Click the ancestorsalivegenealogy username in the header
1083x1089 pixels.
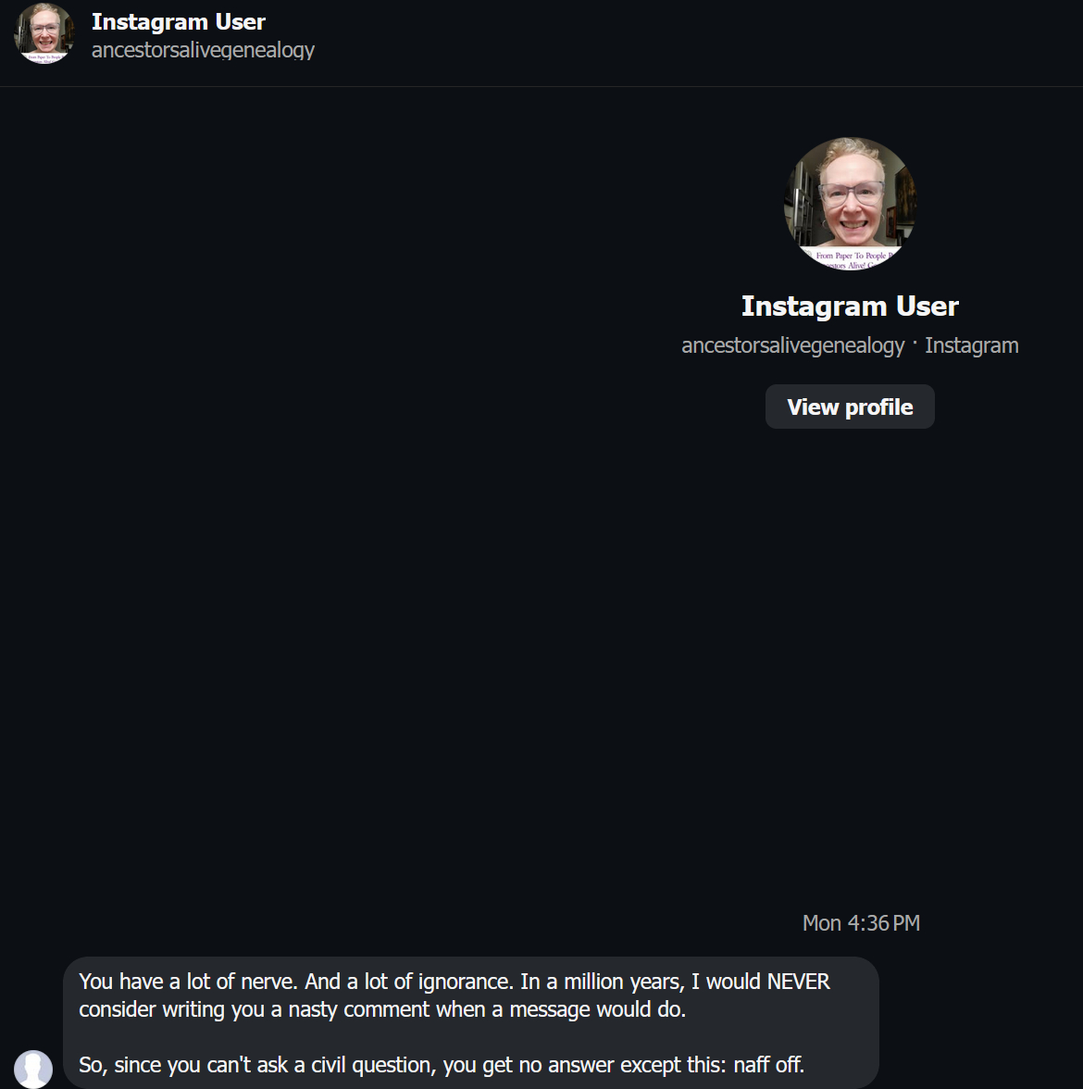203,50
